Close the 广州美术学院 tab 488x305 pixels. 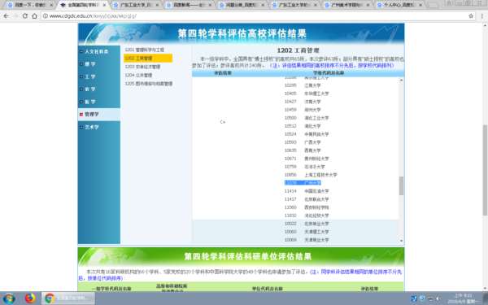coord(368,5)
